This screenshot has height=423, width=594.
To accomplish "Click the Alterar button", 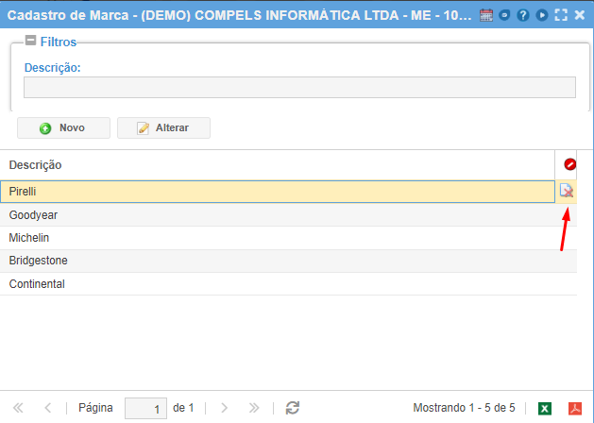I will coord(163,128).
